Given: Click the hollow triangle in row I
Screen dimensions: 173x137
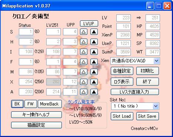Looking at the screenshot, I should point(84,52).
